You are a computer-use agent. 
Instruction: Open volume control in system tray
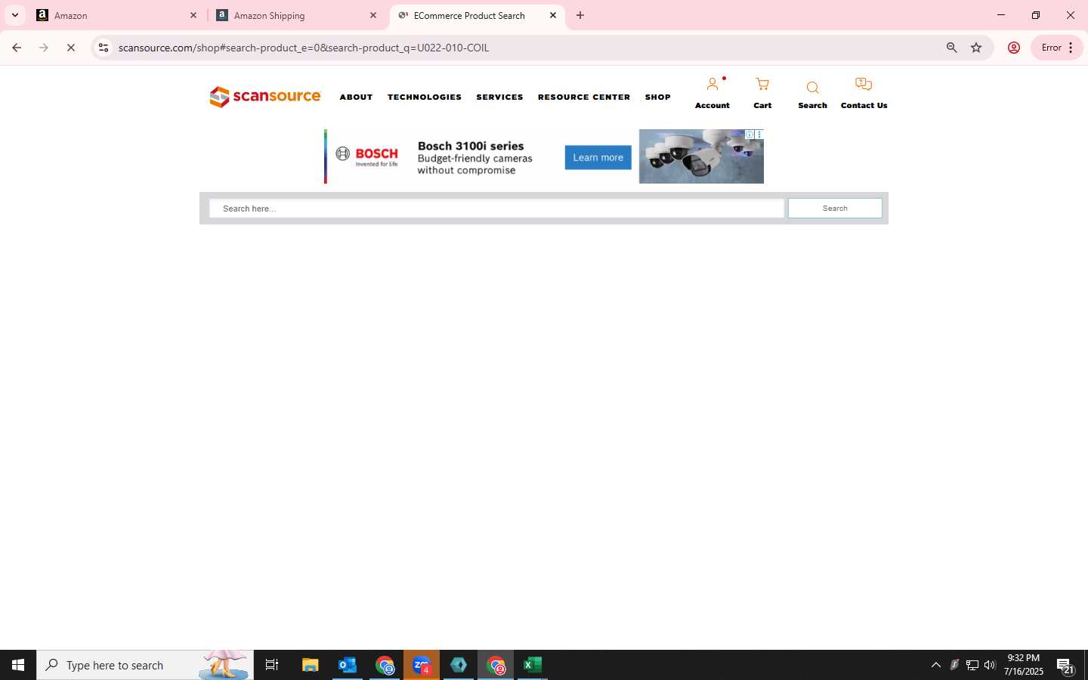coord(990,665)
